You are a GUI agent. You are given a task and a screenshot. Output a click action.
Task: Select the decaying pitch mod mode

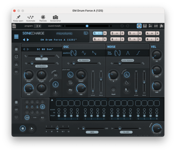[71, 75]
